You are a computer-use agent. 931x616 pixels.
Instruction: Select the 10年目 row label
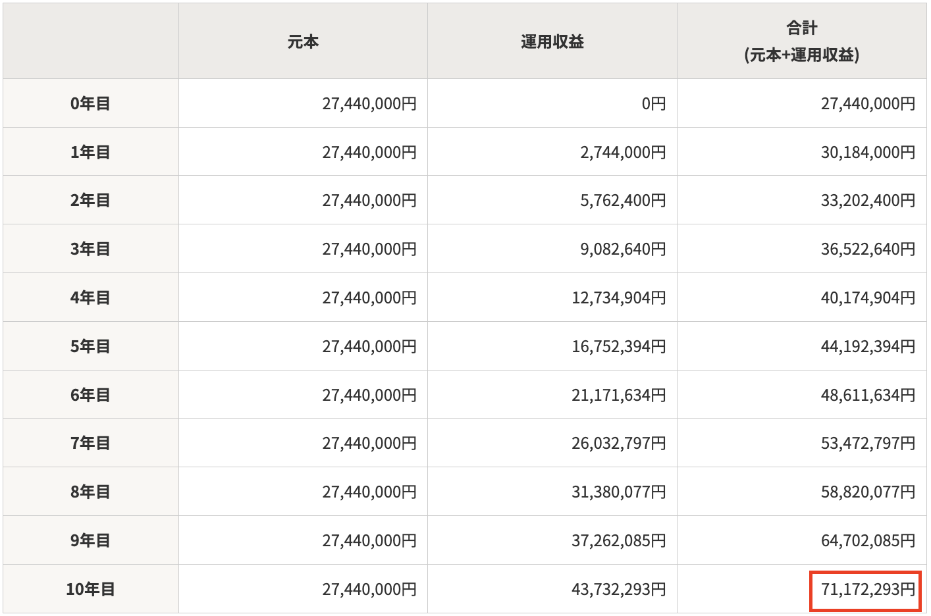[x=91, y=589]
